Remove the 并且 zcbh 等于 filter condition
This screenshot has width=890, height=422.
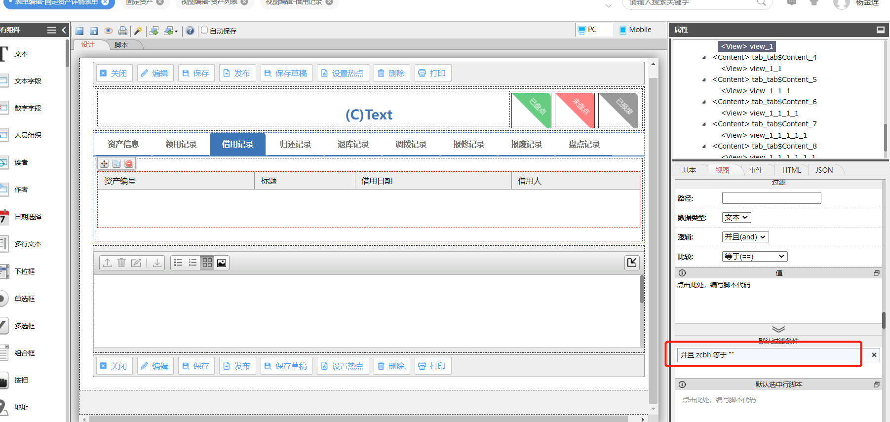(874, 355)
